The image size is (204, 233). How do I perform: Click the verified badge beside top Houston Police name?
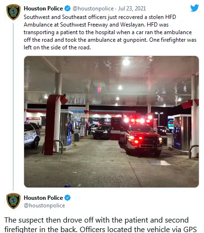(68, 9)
